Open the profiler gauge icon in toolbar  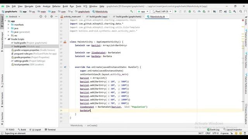click(x=199, y=12)
